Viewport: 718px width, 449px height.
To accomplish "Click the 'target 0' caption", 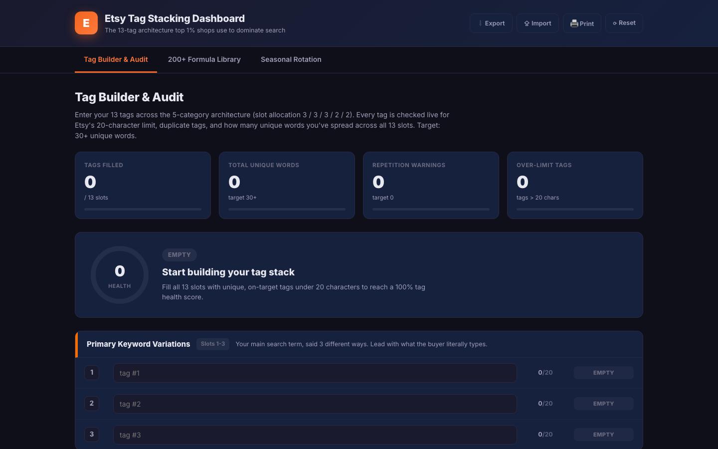I will [x=383, y=198].
